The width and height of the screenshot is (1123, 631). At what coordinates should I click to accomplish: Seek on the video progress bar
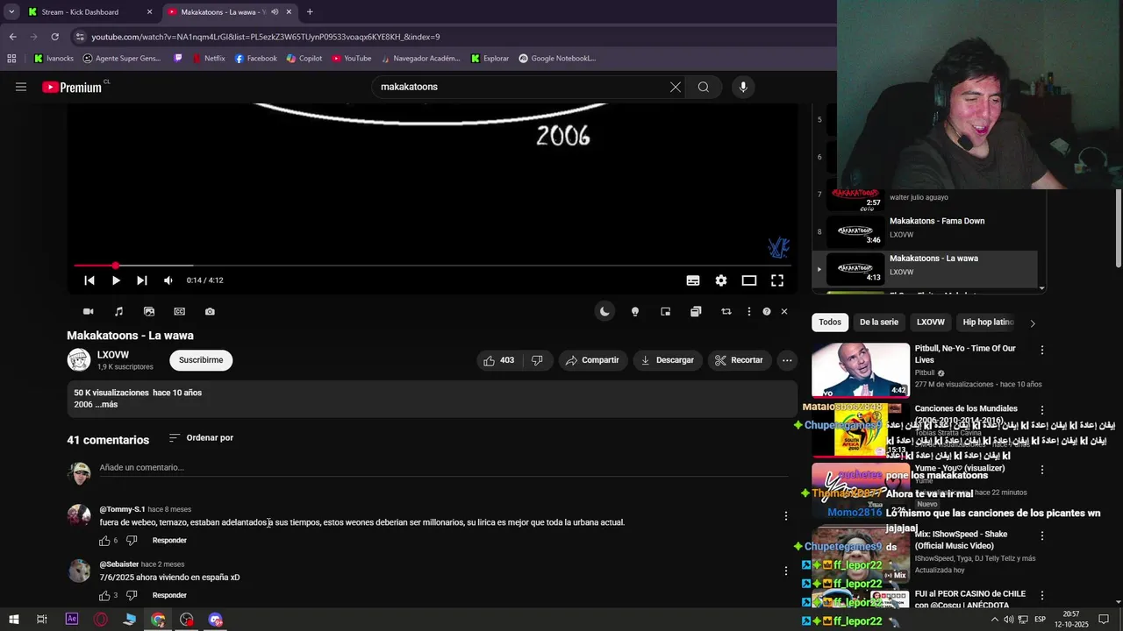[432, 266]
